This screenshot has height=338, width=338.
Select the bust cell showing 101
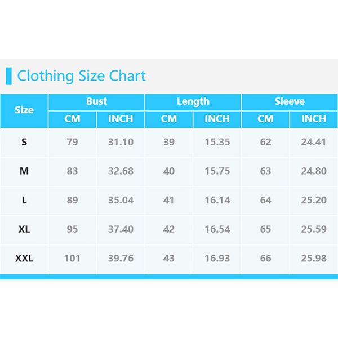point(72,259)
